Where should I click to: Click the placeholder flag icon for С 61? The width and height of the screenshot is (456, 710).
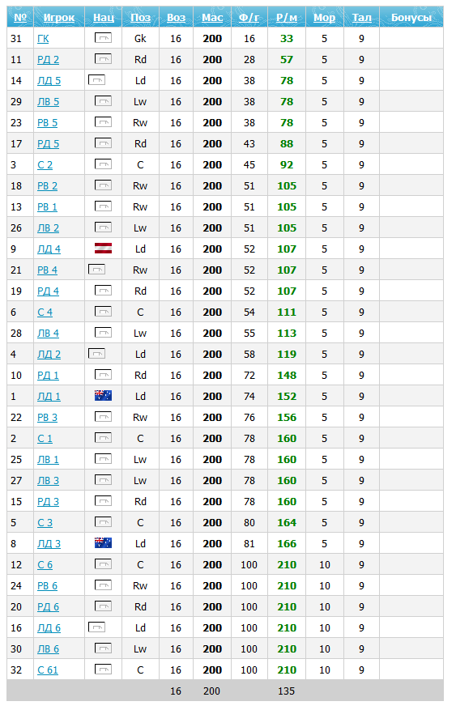point(103,670)
